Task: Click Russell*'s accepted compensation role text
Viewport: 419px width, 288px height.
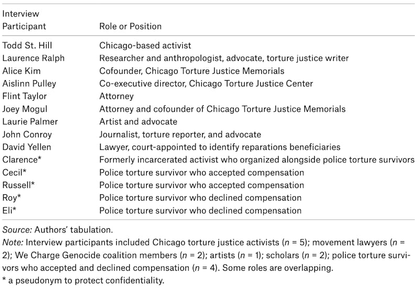Action: (x=202, y=185)
